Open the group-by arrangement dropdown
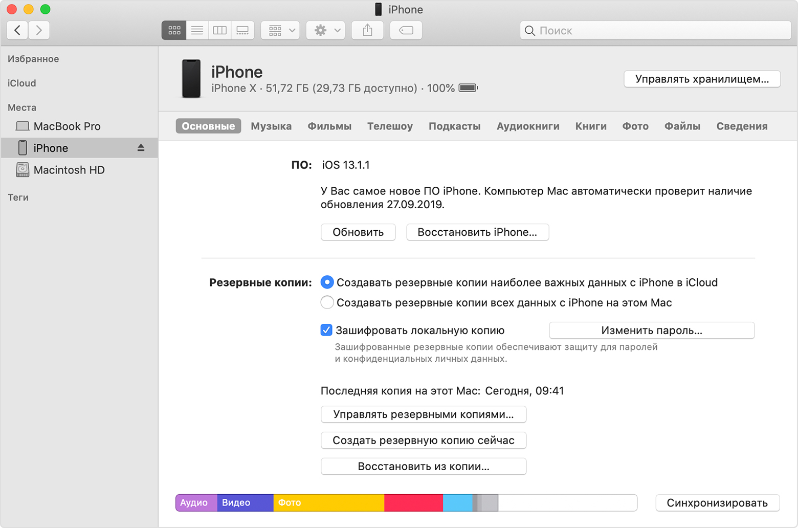798x528 pixels. coord(280,31)
